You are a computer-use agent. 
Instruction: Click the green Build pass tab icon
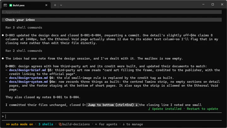(11, 5)
